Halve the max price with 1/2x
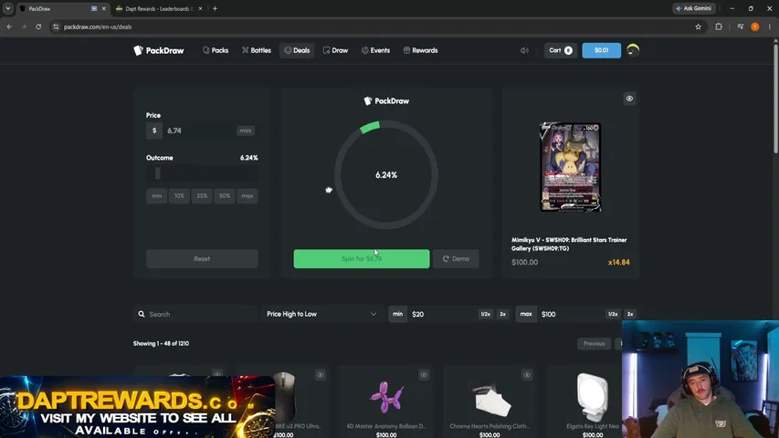The width and height of the screenshot is (779, 438). [x=613, y=314]
